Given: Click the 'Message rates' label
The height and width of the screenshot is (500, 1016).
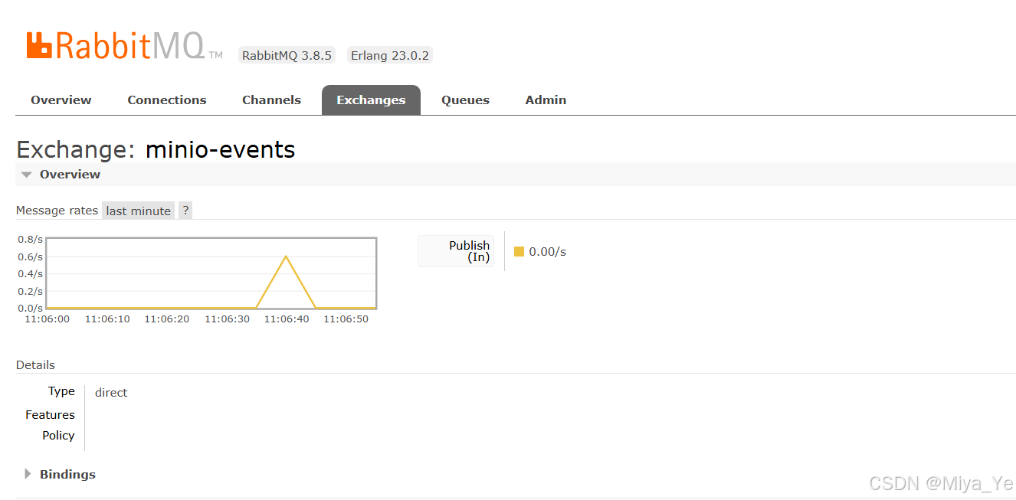Looking at the screenshot, I should [57, 211].
